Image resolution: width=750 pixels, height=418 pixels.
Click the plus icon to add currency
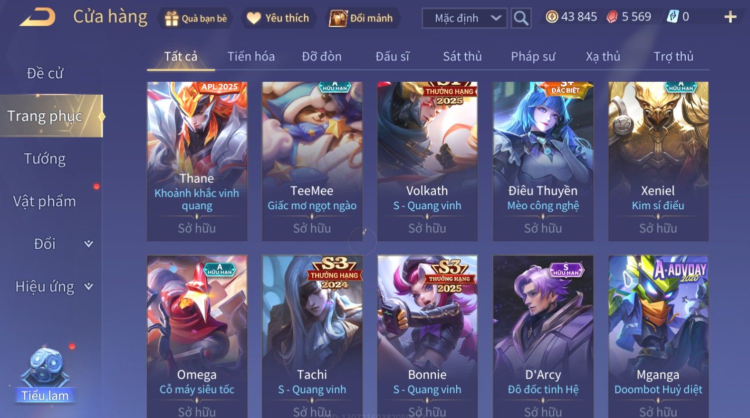pyautogui.click(x=730, y=17)
